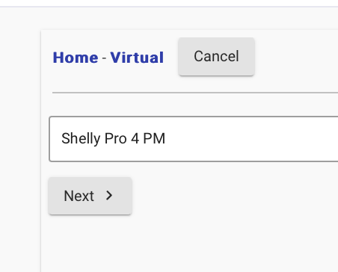
Task: Navigate back to Home via the blue heading
Action: click(76, 58)
